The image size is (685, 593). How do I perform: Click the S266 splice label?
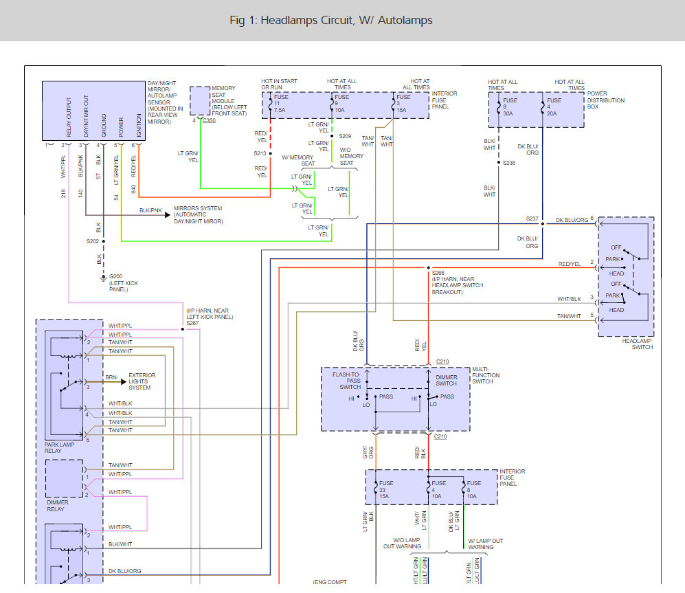coord(438,273)
